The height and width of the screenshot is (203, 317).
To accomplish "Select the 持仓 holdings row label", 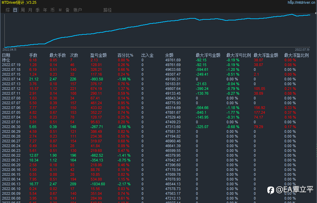I will pyautogui.click(x=6, y=60).
